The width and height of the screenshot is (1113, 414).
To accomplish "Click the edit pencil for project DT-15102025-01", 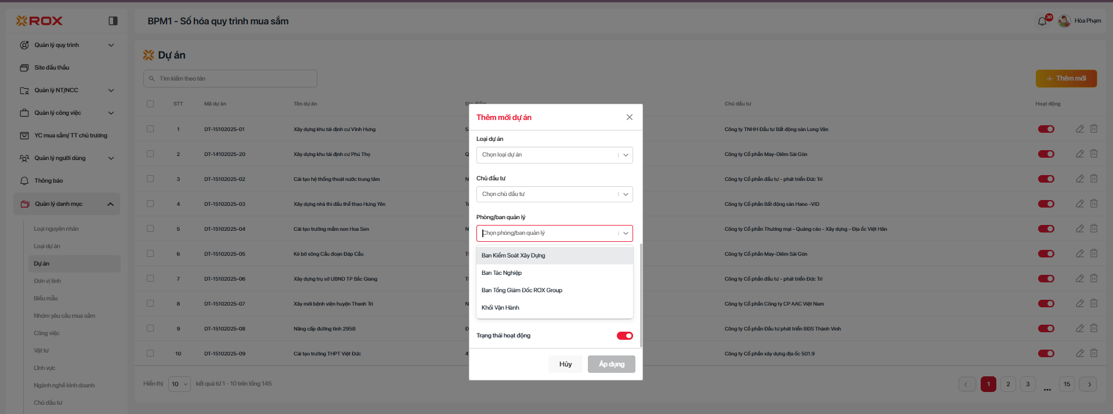I will click(x=1080, y=129).
